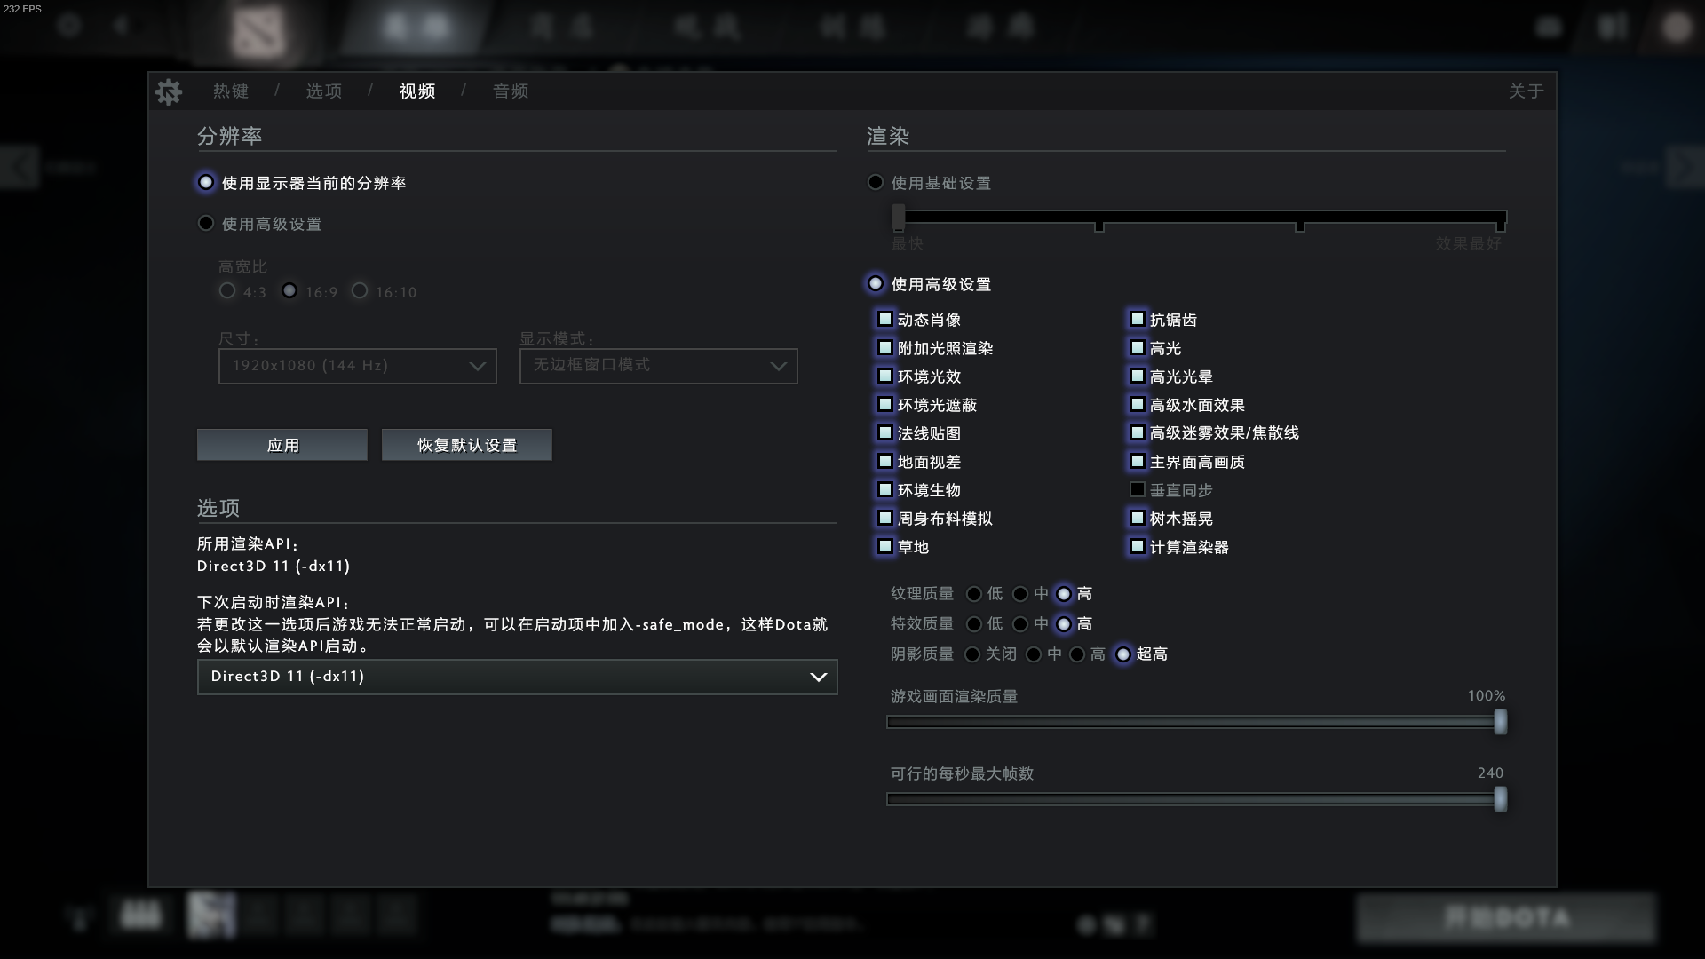Open the 尺寸 resolution dropdown
Image resolution: width=1705 pixels, height=959 pixels.
(x=357, y=366)
